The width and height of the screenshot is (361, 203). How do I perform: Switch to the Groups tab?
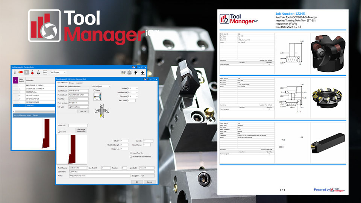pos(71,83)
